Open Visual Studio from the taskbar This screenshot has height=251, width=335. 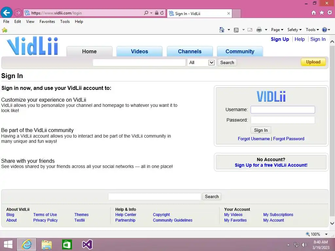point(87,244)
